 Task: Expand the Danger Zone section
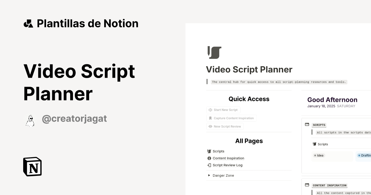pyautogui.click(x=209, y=175)
